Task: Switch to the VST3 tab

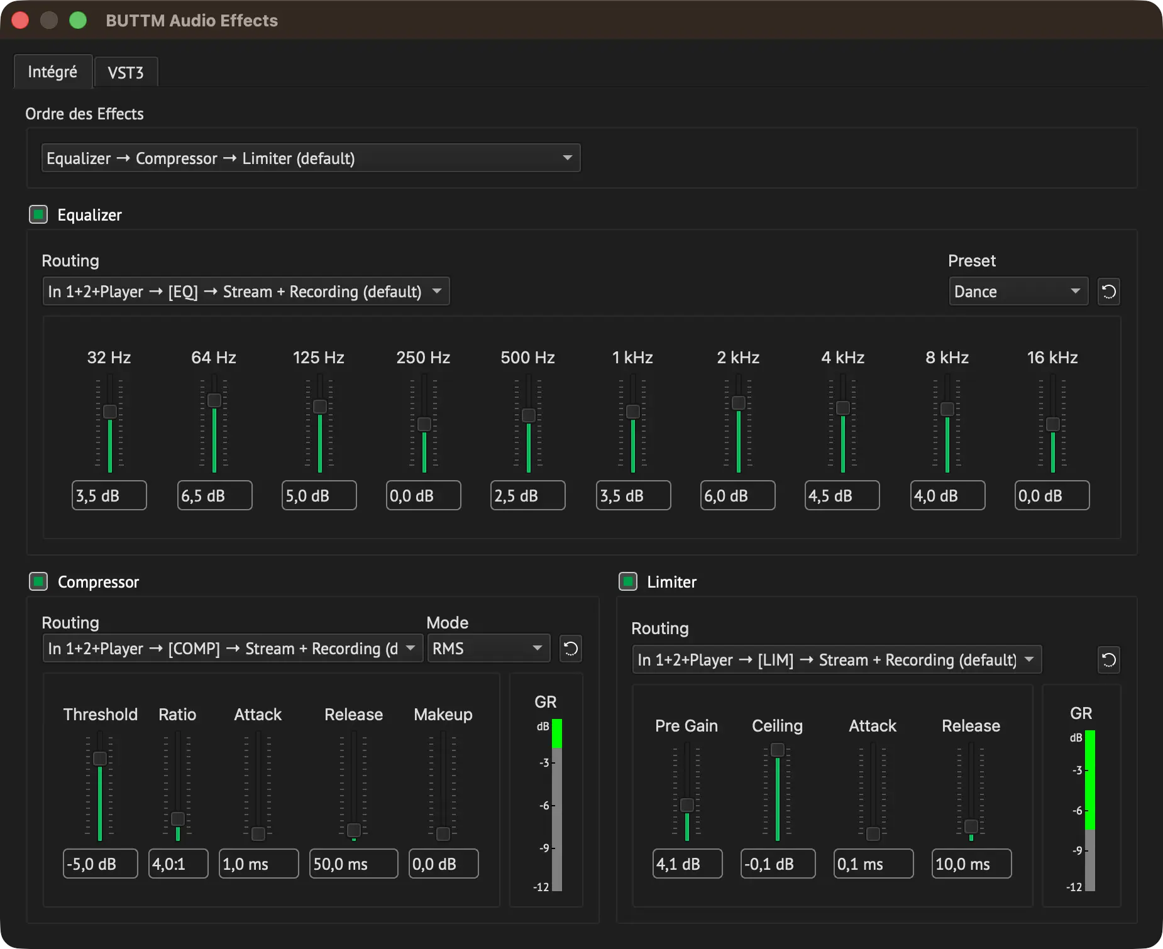Action: (x=126, y=72)
